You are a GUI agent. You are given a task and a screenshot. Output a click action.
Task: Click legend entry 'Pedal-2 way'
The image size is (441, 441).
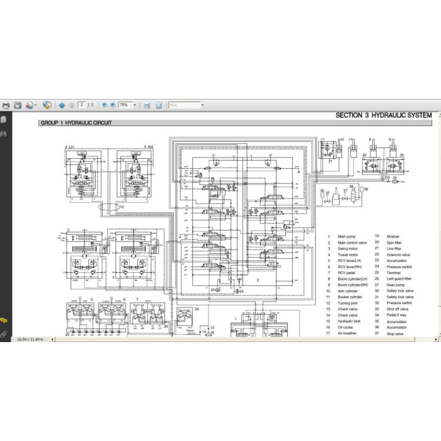[396, 315]
